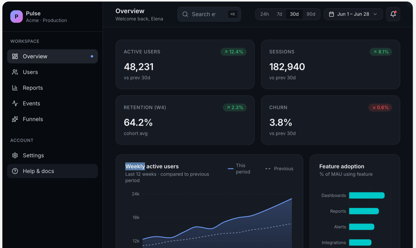The height and width of the screenshot is (248, 416).
Task: Click the Funnels sparkle icon
Action: click(x=15, y=119)
